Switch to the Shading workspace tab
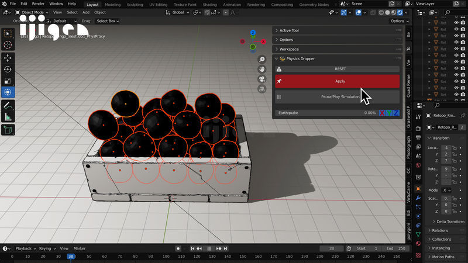Image resolution: width=468 pixels, height=263 pixels. [209, 5]
